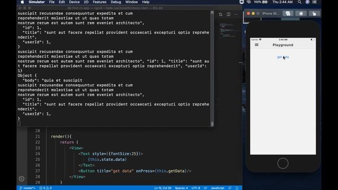Click the "Object {" line in terminal

[x=27, y=75]
